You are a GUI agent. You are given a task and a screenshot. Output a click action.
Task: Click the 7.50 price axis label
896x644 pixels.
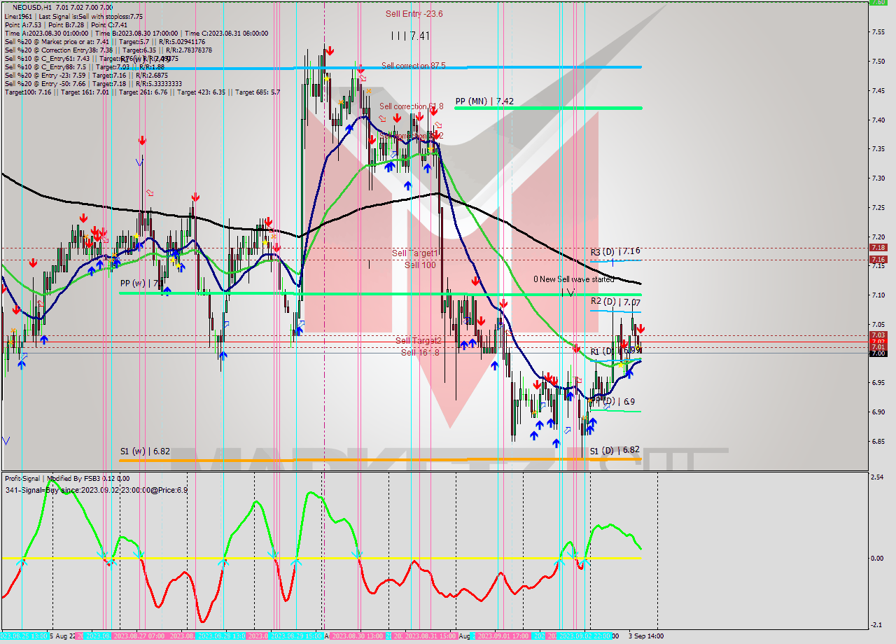(x=878, y=61)
